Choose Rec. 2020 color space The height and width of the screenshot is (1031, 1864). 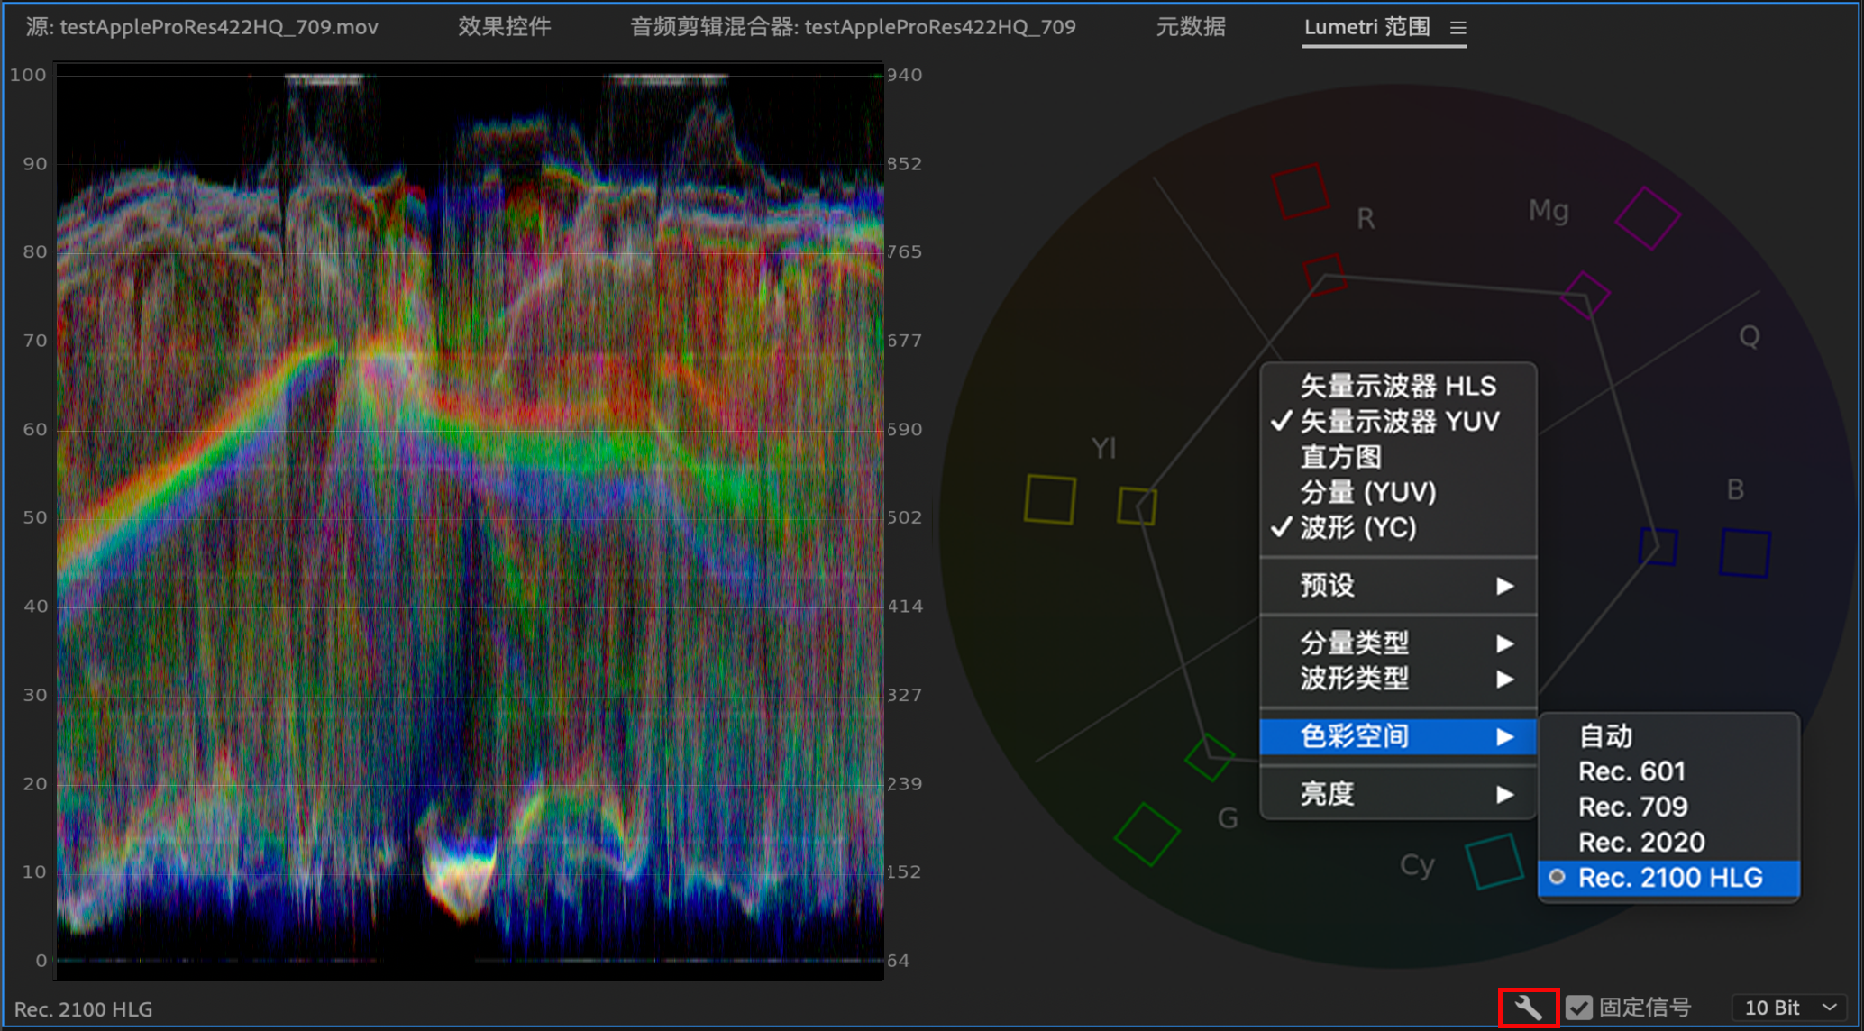[x=1640, y=842]
